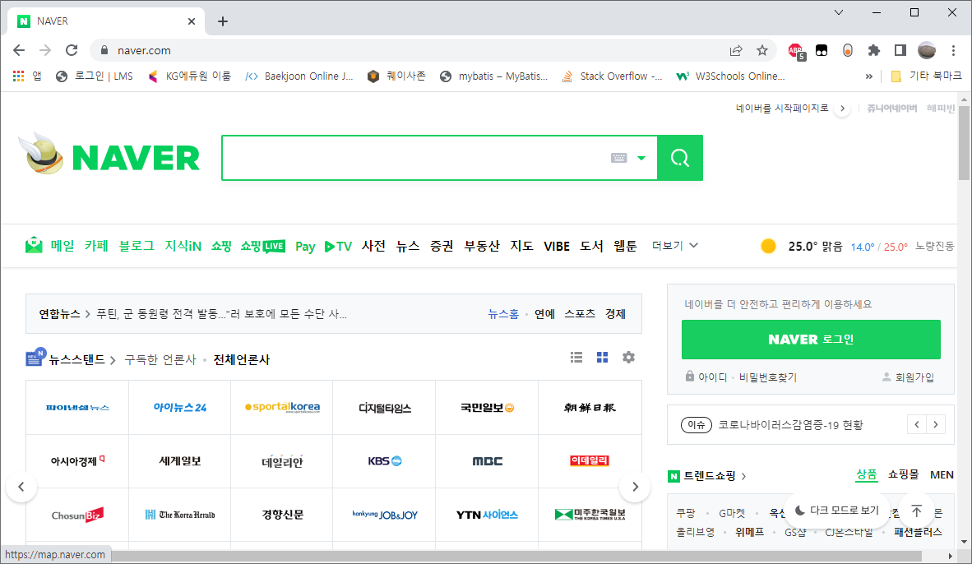Open the Chrome tab search dropdown arrow
The width and height of the screenshot is (972, 564).
(x=839, y=12)
